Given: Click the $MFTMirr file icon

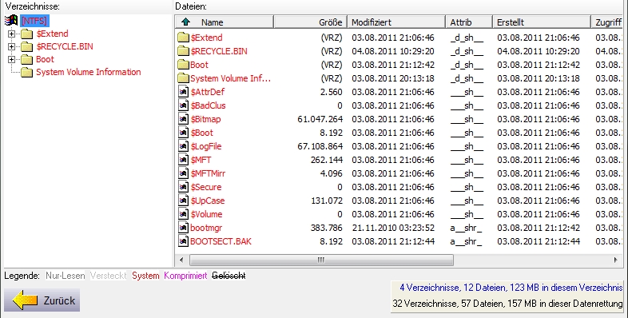Looking at the screenshot, I should (183, 174).
